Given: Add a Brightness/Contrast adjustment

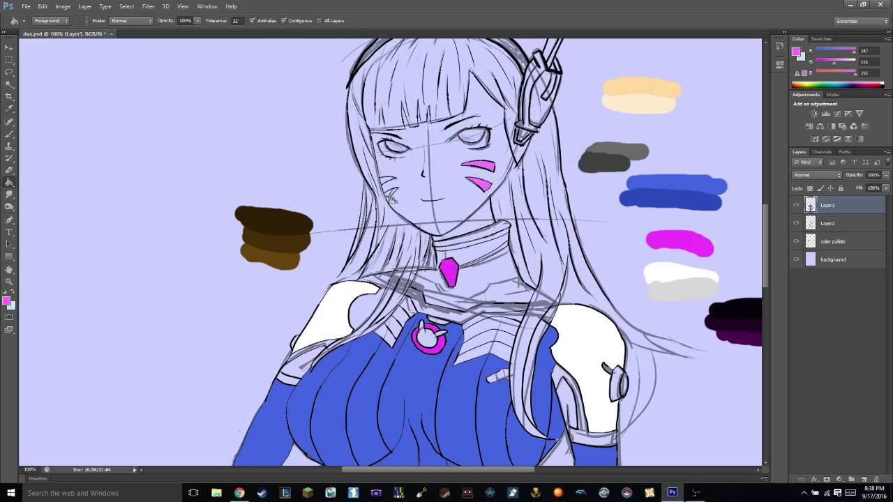Looking at the screenshot, I should pos(814,114).
